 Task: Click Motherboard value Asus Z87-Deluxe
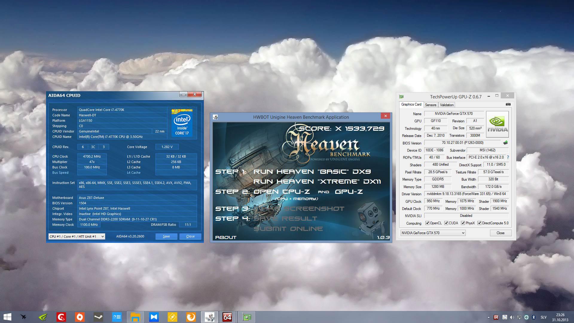click(x=137, y=198)
